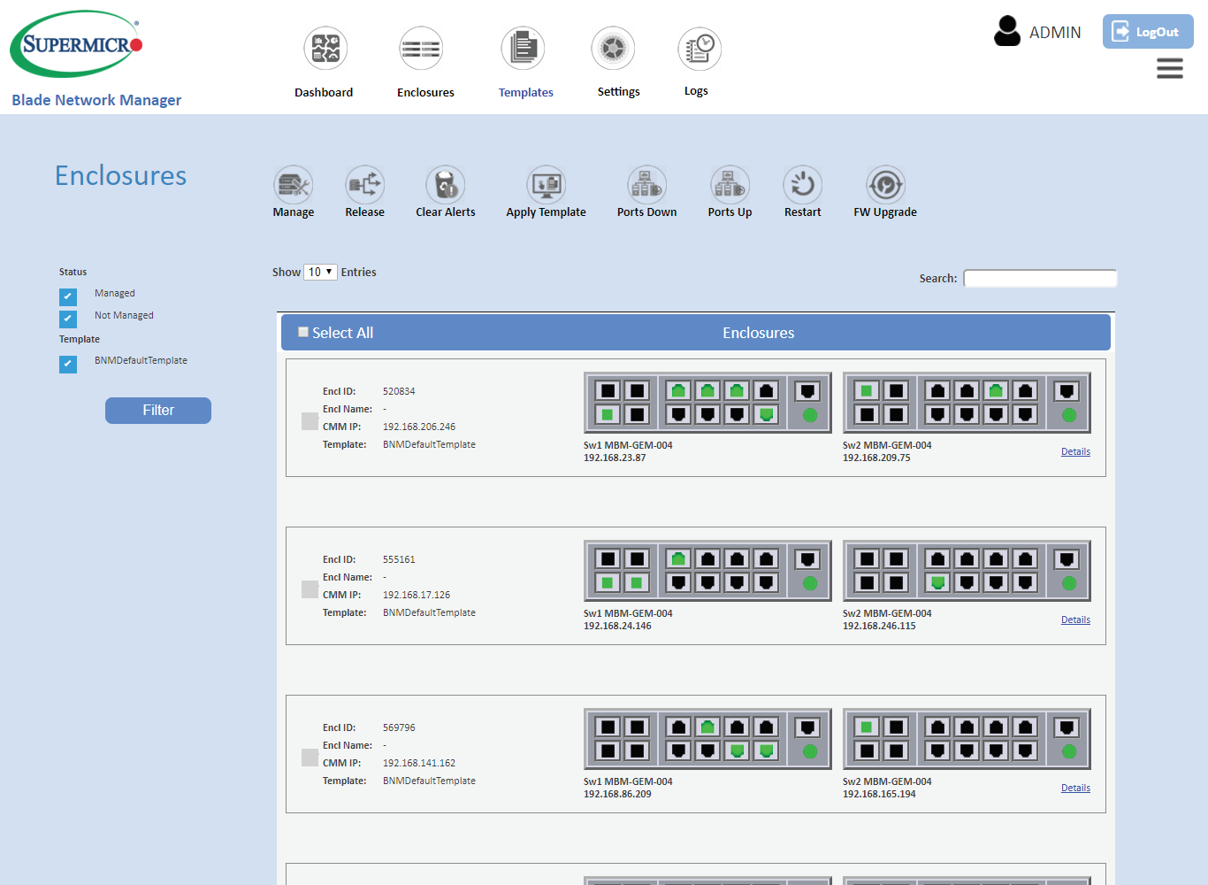1208x885 pixels.
Task: Toggle the Not Managed status checkbox
Action: click(x=68, y=319)
